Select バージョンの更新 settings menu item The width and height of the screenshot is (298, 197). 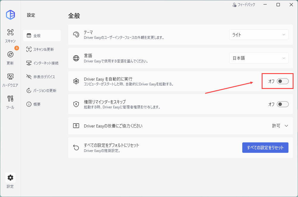coord(42,90)
